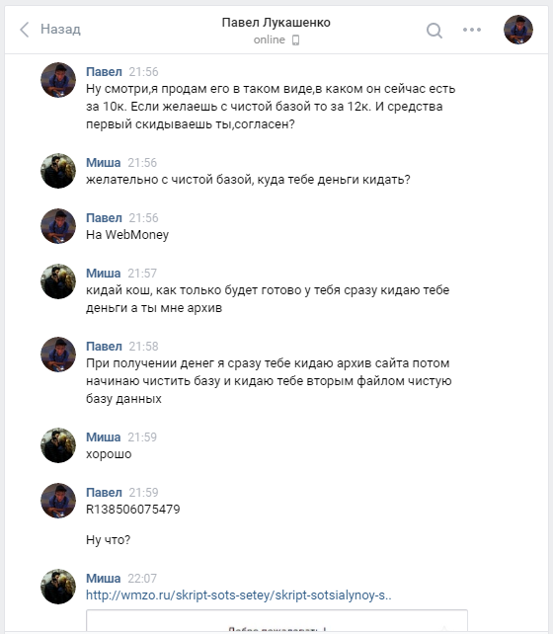Click Павел's avatar beside 'На WebMoney'

coord(58,226)
